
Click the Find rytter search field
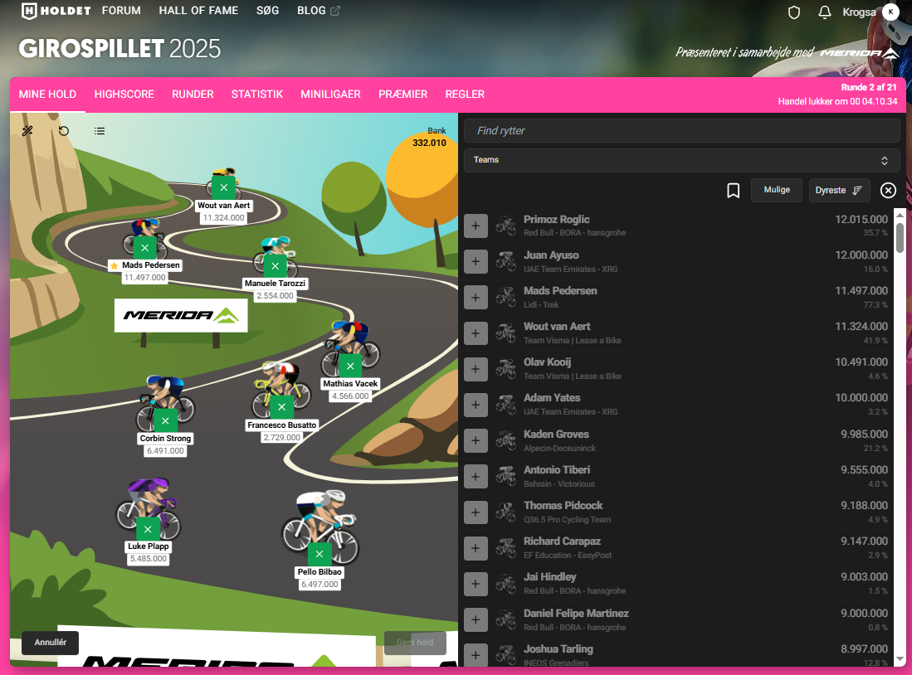point(681,131)
